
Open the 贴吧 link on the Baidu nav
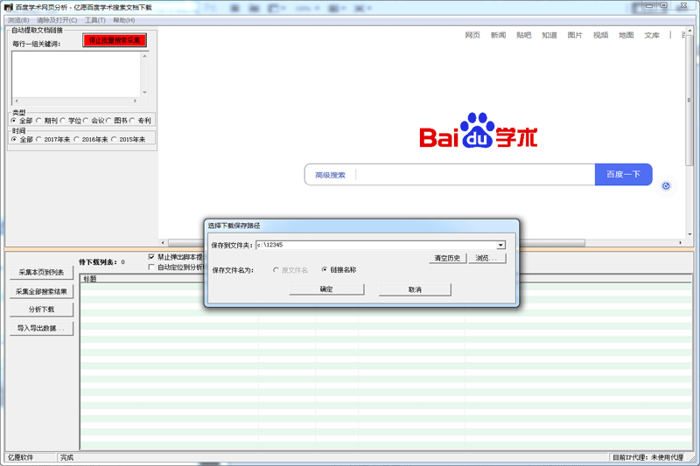coord(523,35)
